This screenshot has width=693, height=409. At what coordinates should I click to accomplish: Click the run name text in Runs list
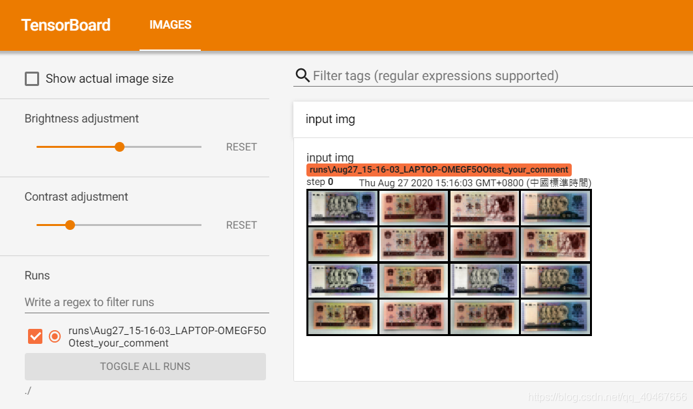point(167,337)
